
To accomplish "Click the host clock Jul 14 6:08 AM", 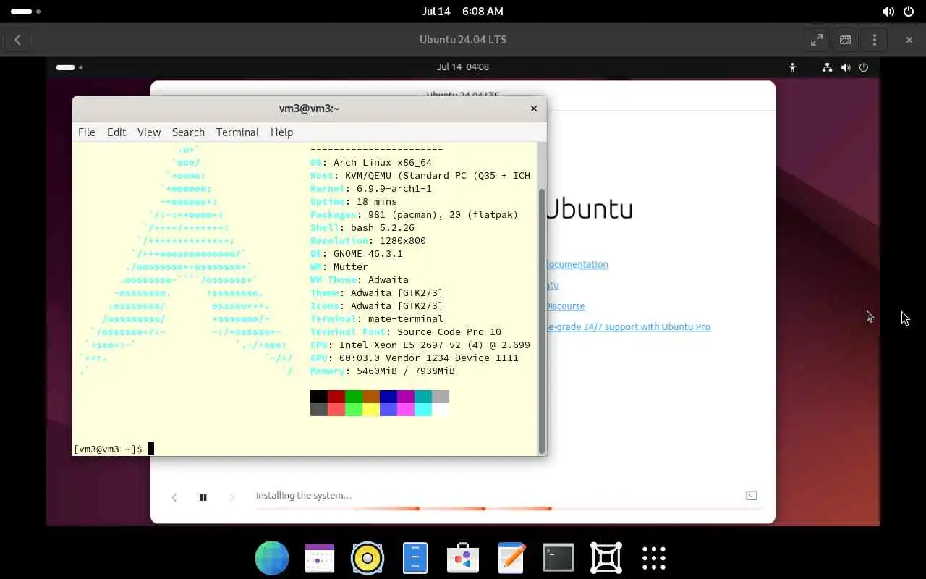I will click(463, 12).
